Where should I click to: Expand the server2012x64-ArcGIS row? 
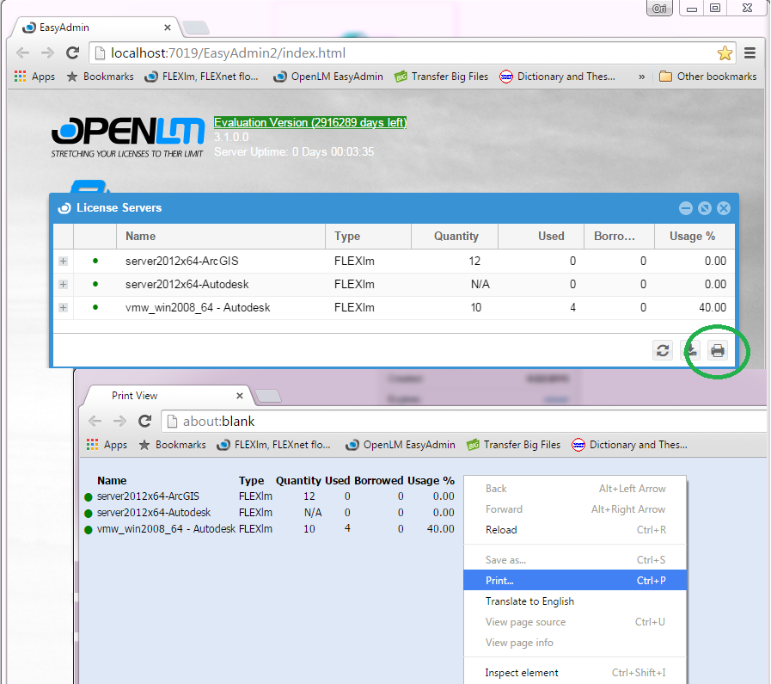click(64, 262)
